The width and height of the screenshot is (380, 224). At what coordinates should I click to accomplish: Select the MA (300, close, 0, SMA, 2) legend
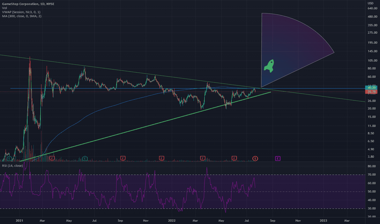click(x=22, y=16)
